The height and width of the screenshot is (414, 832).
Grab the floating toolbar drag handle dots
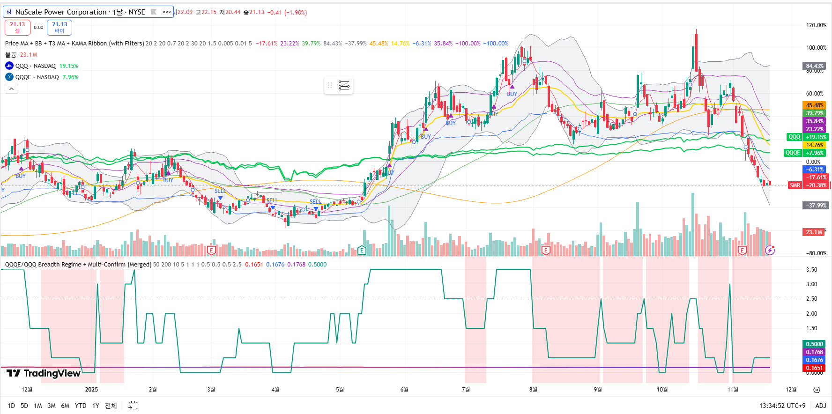[x=330, y=85]
